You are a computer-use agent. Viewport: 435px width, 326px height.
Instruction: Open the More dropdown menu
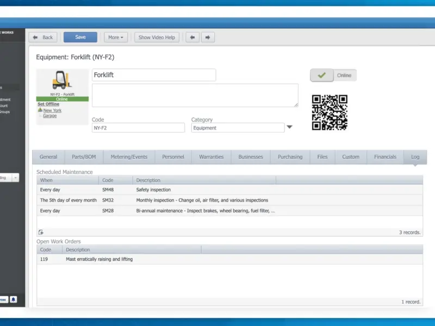[x=116, y=37]
